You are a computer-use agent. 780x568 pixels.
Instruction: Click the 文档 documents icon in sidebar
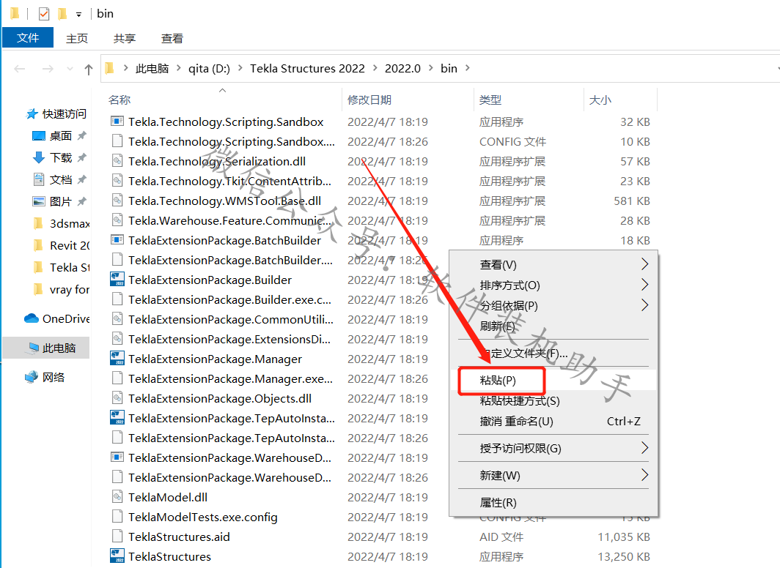[38, 179]
